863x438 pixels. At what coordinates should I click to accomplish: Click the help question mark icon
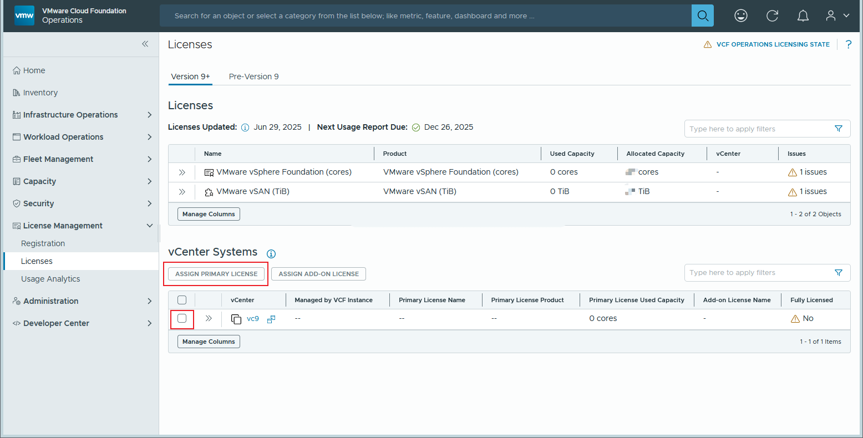coord(848,44)
